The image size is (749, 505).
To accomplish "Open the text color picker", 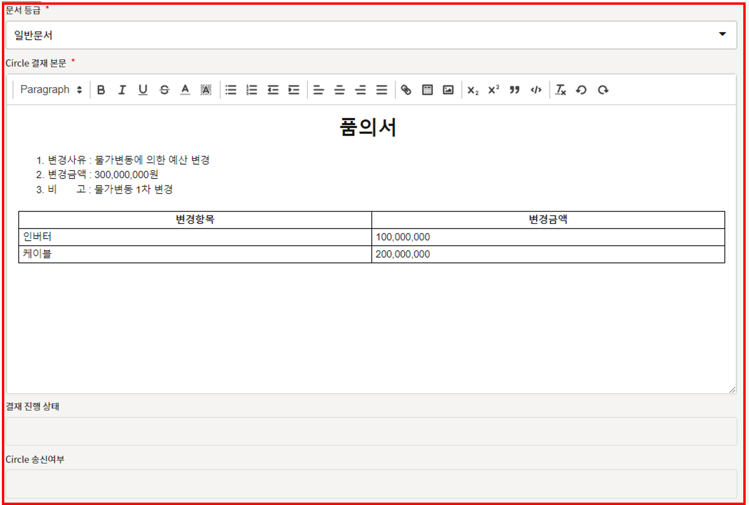I will tap(185, 90).
